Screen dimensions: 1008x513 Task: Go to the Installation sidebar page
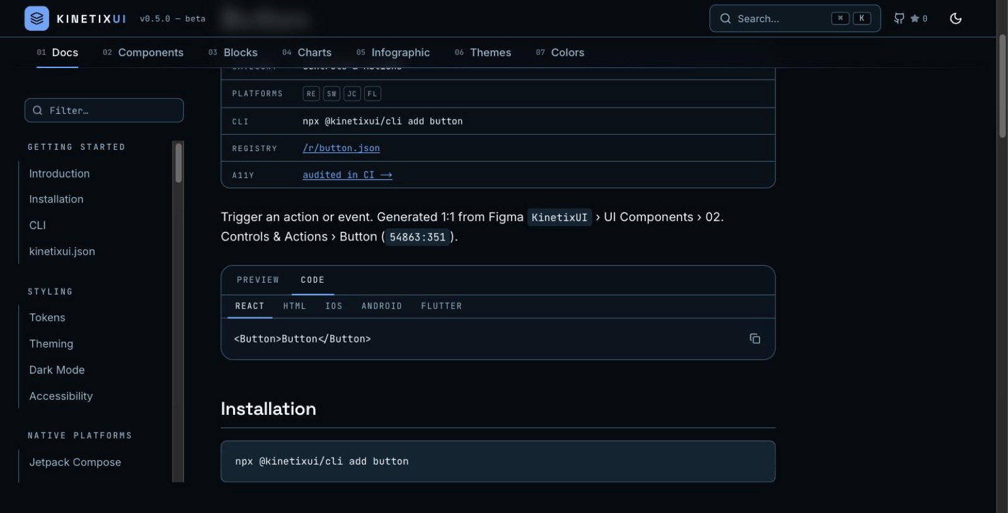(56, 200)
